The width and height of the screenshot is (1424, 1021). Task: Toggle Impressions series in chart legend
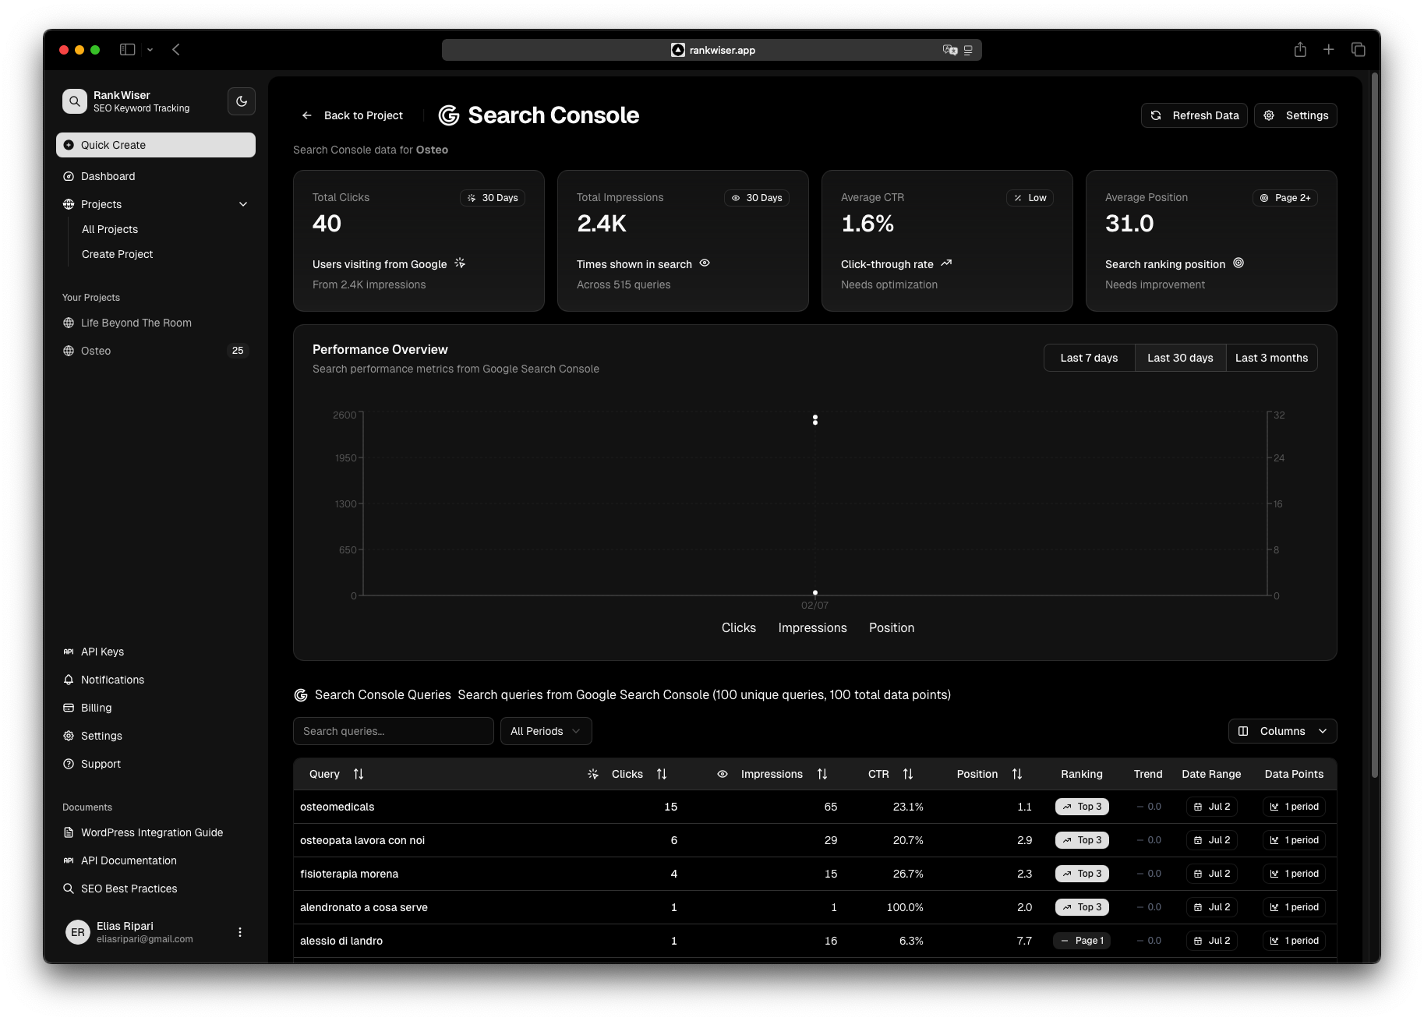tap(812, 627)
